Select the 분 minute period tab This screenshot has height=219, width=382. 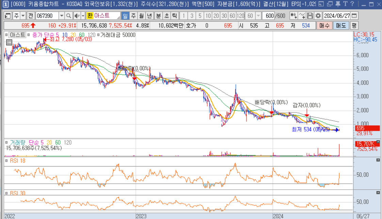tap(158, 16)
